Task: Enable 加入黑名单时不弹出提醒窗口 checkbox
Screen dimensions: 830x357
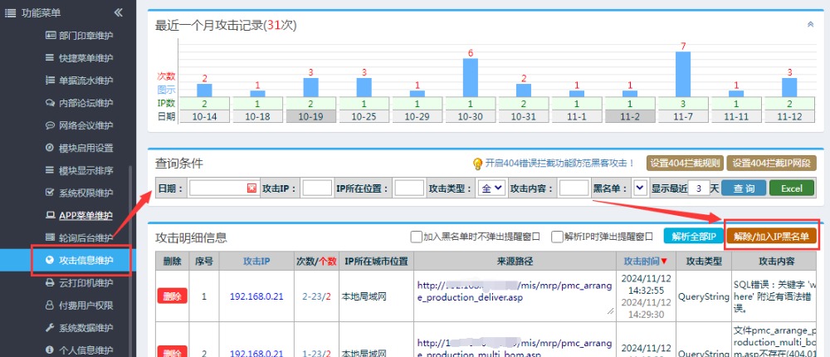Action: (416, 237)
